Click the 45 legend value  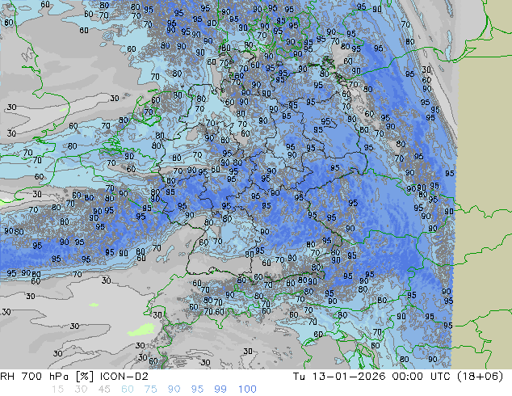coord(104,389)
